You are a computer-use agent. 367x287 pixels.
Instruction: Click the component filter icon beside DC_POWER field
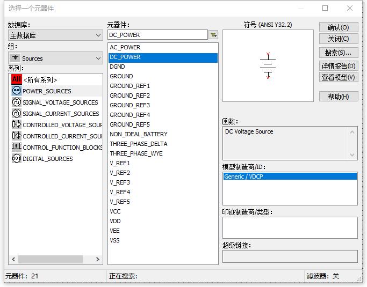[x=213, y=35]
